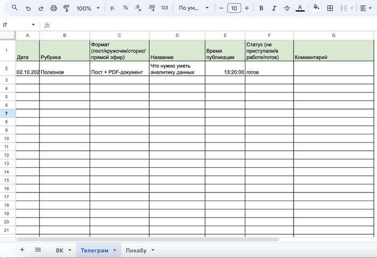Viewport: 377px width, 258px height.
Task: Toggle strikethrough formatting
Action: (286, 8)
